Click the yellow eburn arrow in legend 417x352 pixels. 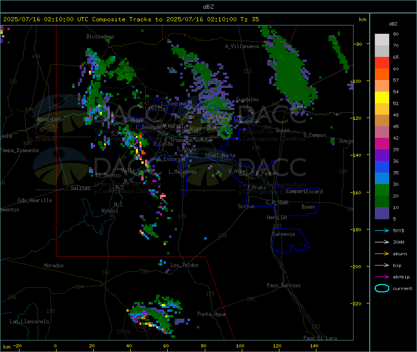click(x=382, y=254)
